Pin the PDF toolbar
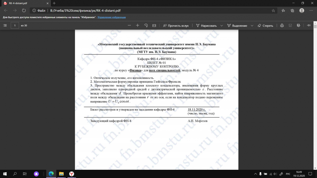Image resolution: width=317 pixels, height=178 pixels. click(x=309, y=25)
